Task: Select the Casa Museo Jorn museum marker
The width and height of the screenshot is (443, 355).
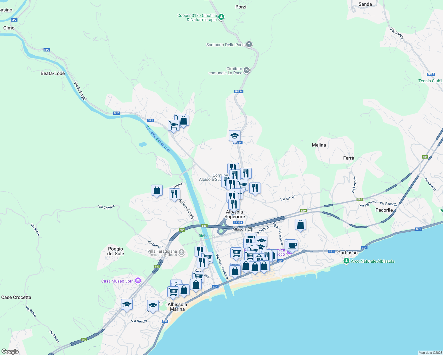Action: [x=138, y=281]
